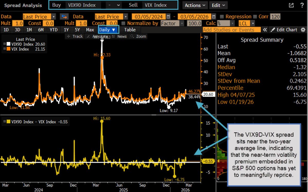Click the Spread Analysis title
Image resolution: width=308 pixels, height=192 pixels.
[23, 5]
